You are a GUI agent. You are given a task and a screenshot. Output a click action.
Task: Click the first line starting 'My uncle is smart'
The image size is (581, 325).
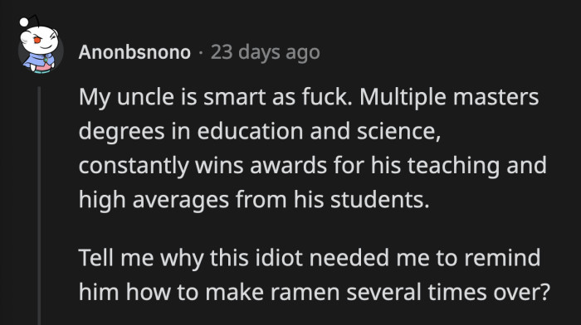pyautogui.click(x=309, y=98)
